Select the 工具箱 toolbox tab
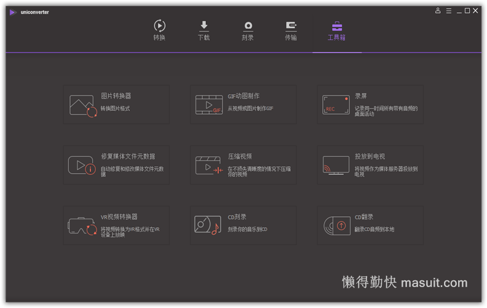The width and height of the screenshot is (487, 308). click(336, 30)
